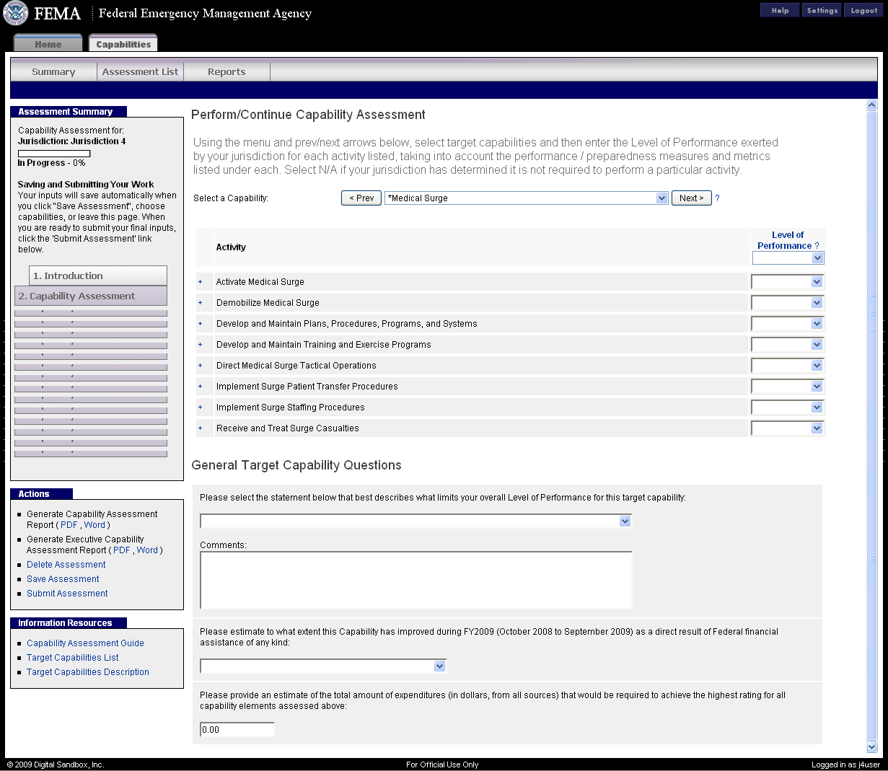This screenshot has width=888, height=771.
Task: Click the Settings button
Action: coord(822,10)
